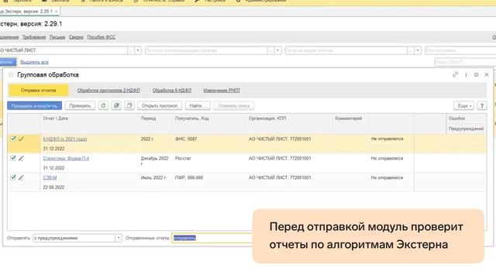The height and width of the screenshot is (279, 496).
Task: Click the Открыть протокол button
Action: pyautogui.click(x=160, y=105)
